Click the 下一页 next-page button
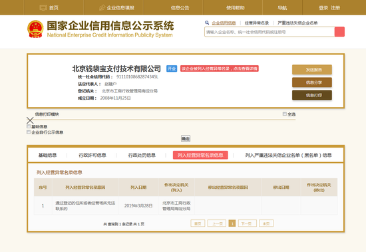 [247, 223]
